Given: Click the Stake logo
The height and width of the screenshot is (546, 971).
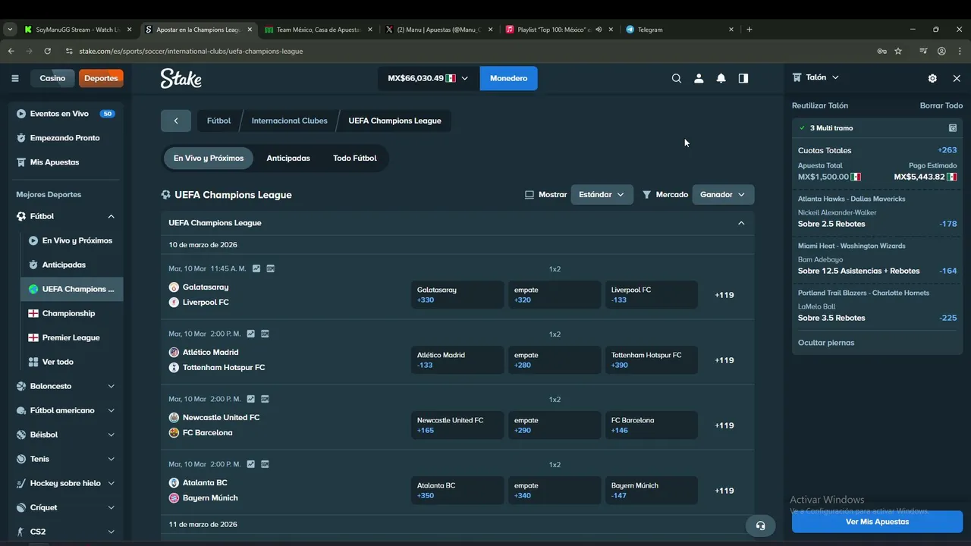Looking at the screenshot, I should coord(181,78).
